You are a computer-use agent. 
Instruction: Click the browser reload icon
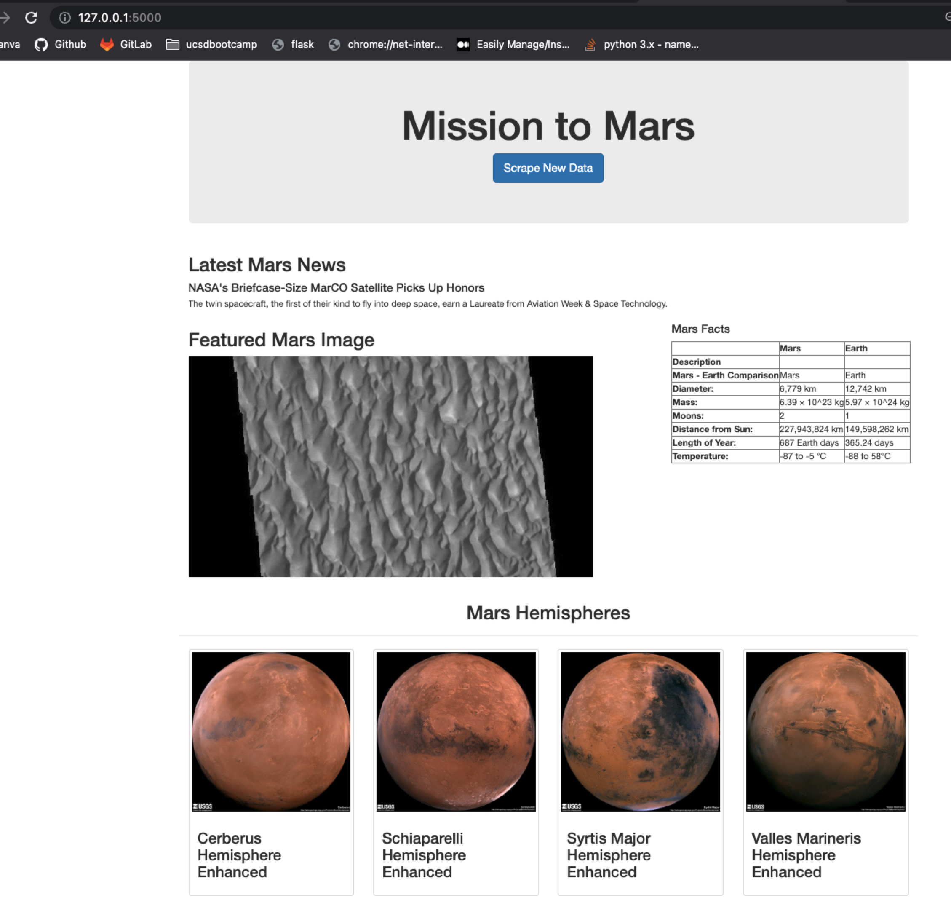coord(31,18)
